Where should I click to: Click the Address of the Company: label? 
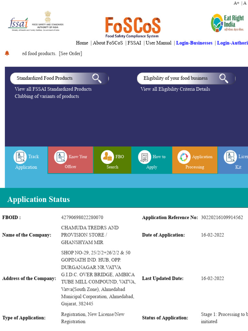(x=29, y=278)
